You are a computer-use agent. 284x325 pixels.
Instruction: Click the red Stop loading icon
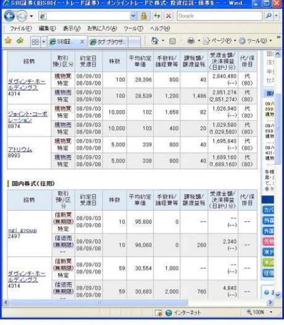click(169, 15)
